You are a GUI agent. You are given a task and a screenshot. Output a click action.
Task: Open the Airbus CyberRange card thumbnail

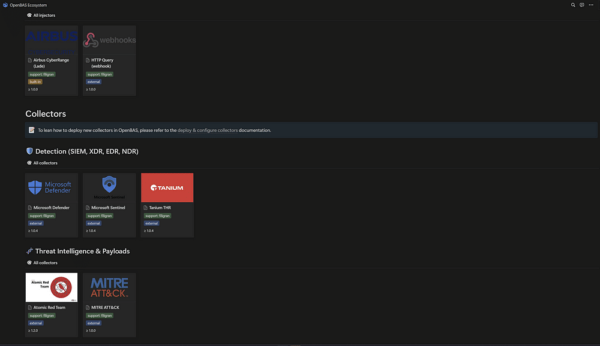point(52,40)
